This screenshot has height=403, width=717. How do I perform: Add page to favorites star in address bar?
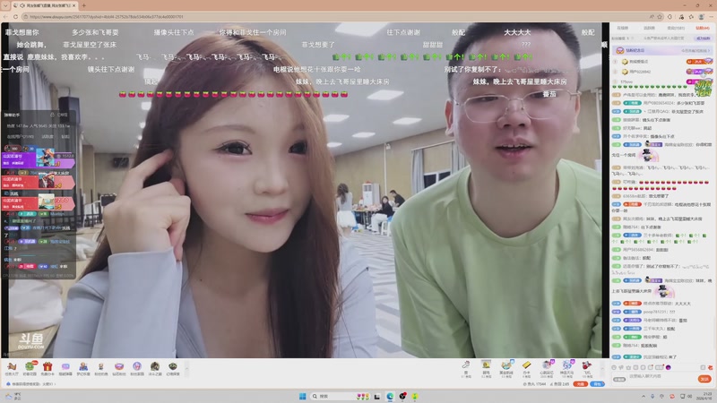coord(660,16)
